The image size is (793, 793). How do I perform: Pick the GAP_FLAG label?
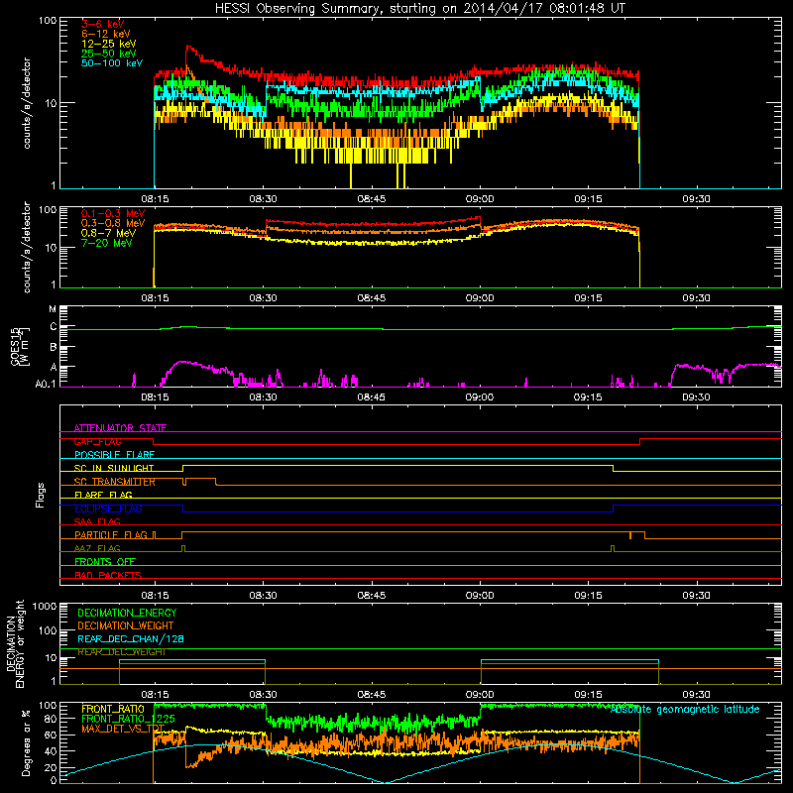point(97,441)
